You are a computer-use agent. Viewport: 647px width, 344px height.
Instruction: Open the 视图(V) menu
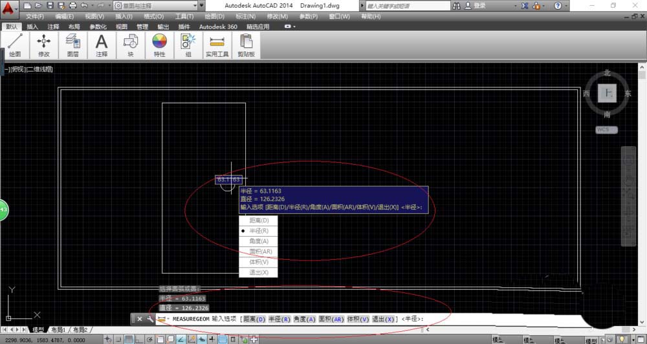(94, 17)
